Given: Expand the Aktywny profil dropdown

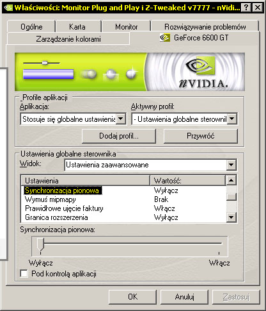Looking at the screenshot, I should tap(232, 119).
